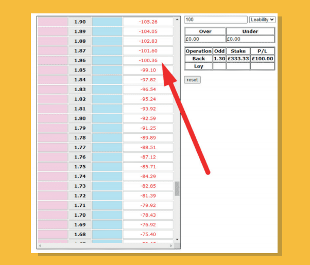Click the blue back cell at odds 1.68
Viewport: 310px width, 265px height.
(x=107, y=234)
